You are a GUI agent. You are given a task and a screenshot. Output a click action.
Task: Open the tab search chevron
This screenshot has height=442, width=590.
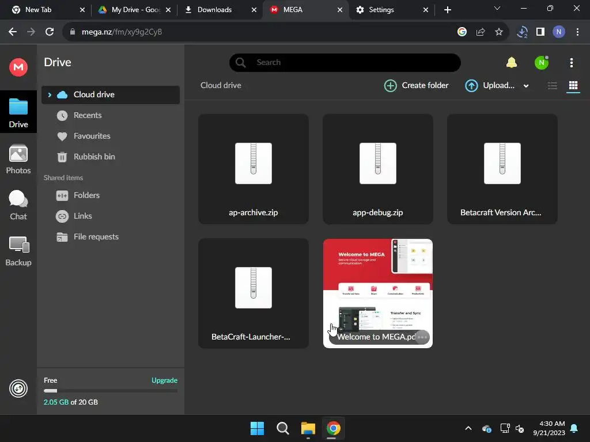point(497,8)
